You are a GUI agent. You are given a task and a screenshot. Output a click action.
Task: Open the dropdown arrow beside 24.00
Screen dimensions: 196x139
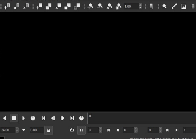24,130
